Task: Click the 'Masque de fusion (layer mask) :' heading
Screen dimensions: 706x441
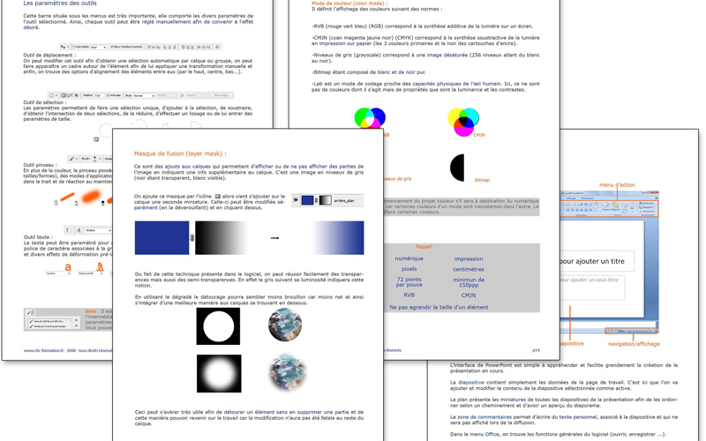Action: 180,153
